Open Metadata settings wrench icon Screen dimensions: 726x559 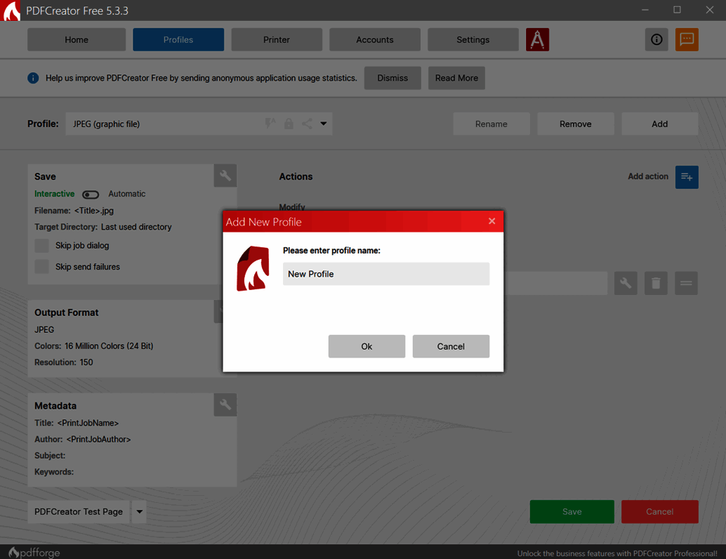225,405
